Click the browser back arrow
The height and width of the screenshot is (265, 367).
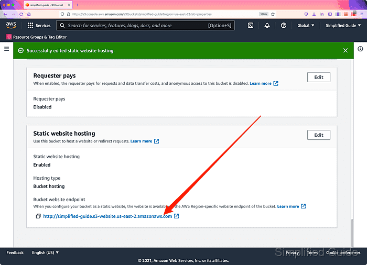pos(5,14)
